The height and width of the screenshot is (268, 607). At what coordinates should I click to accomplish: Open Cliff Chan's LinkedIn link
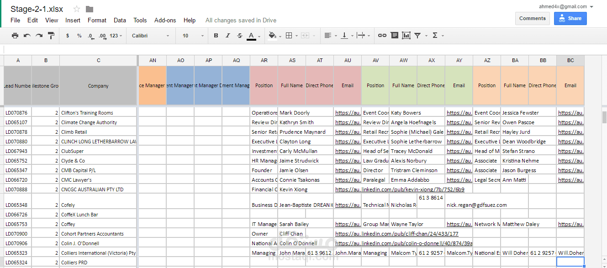[x=396, y=234]
